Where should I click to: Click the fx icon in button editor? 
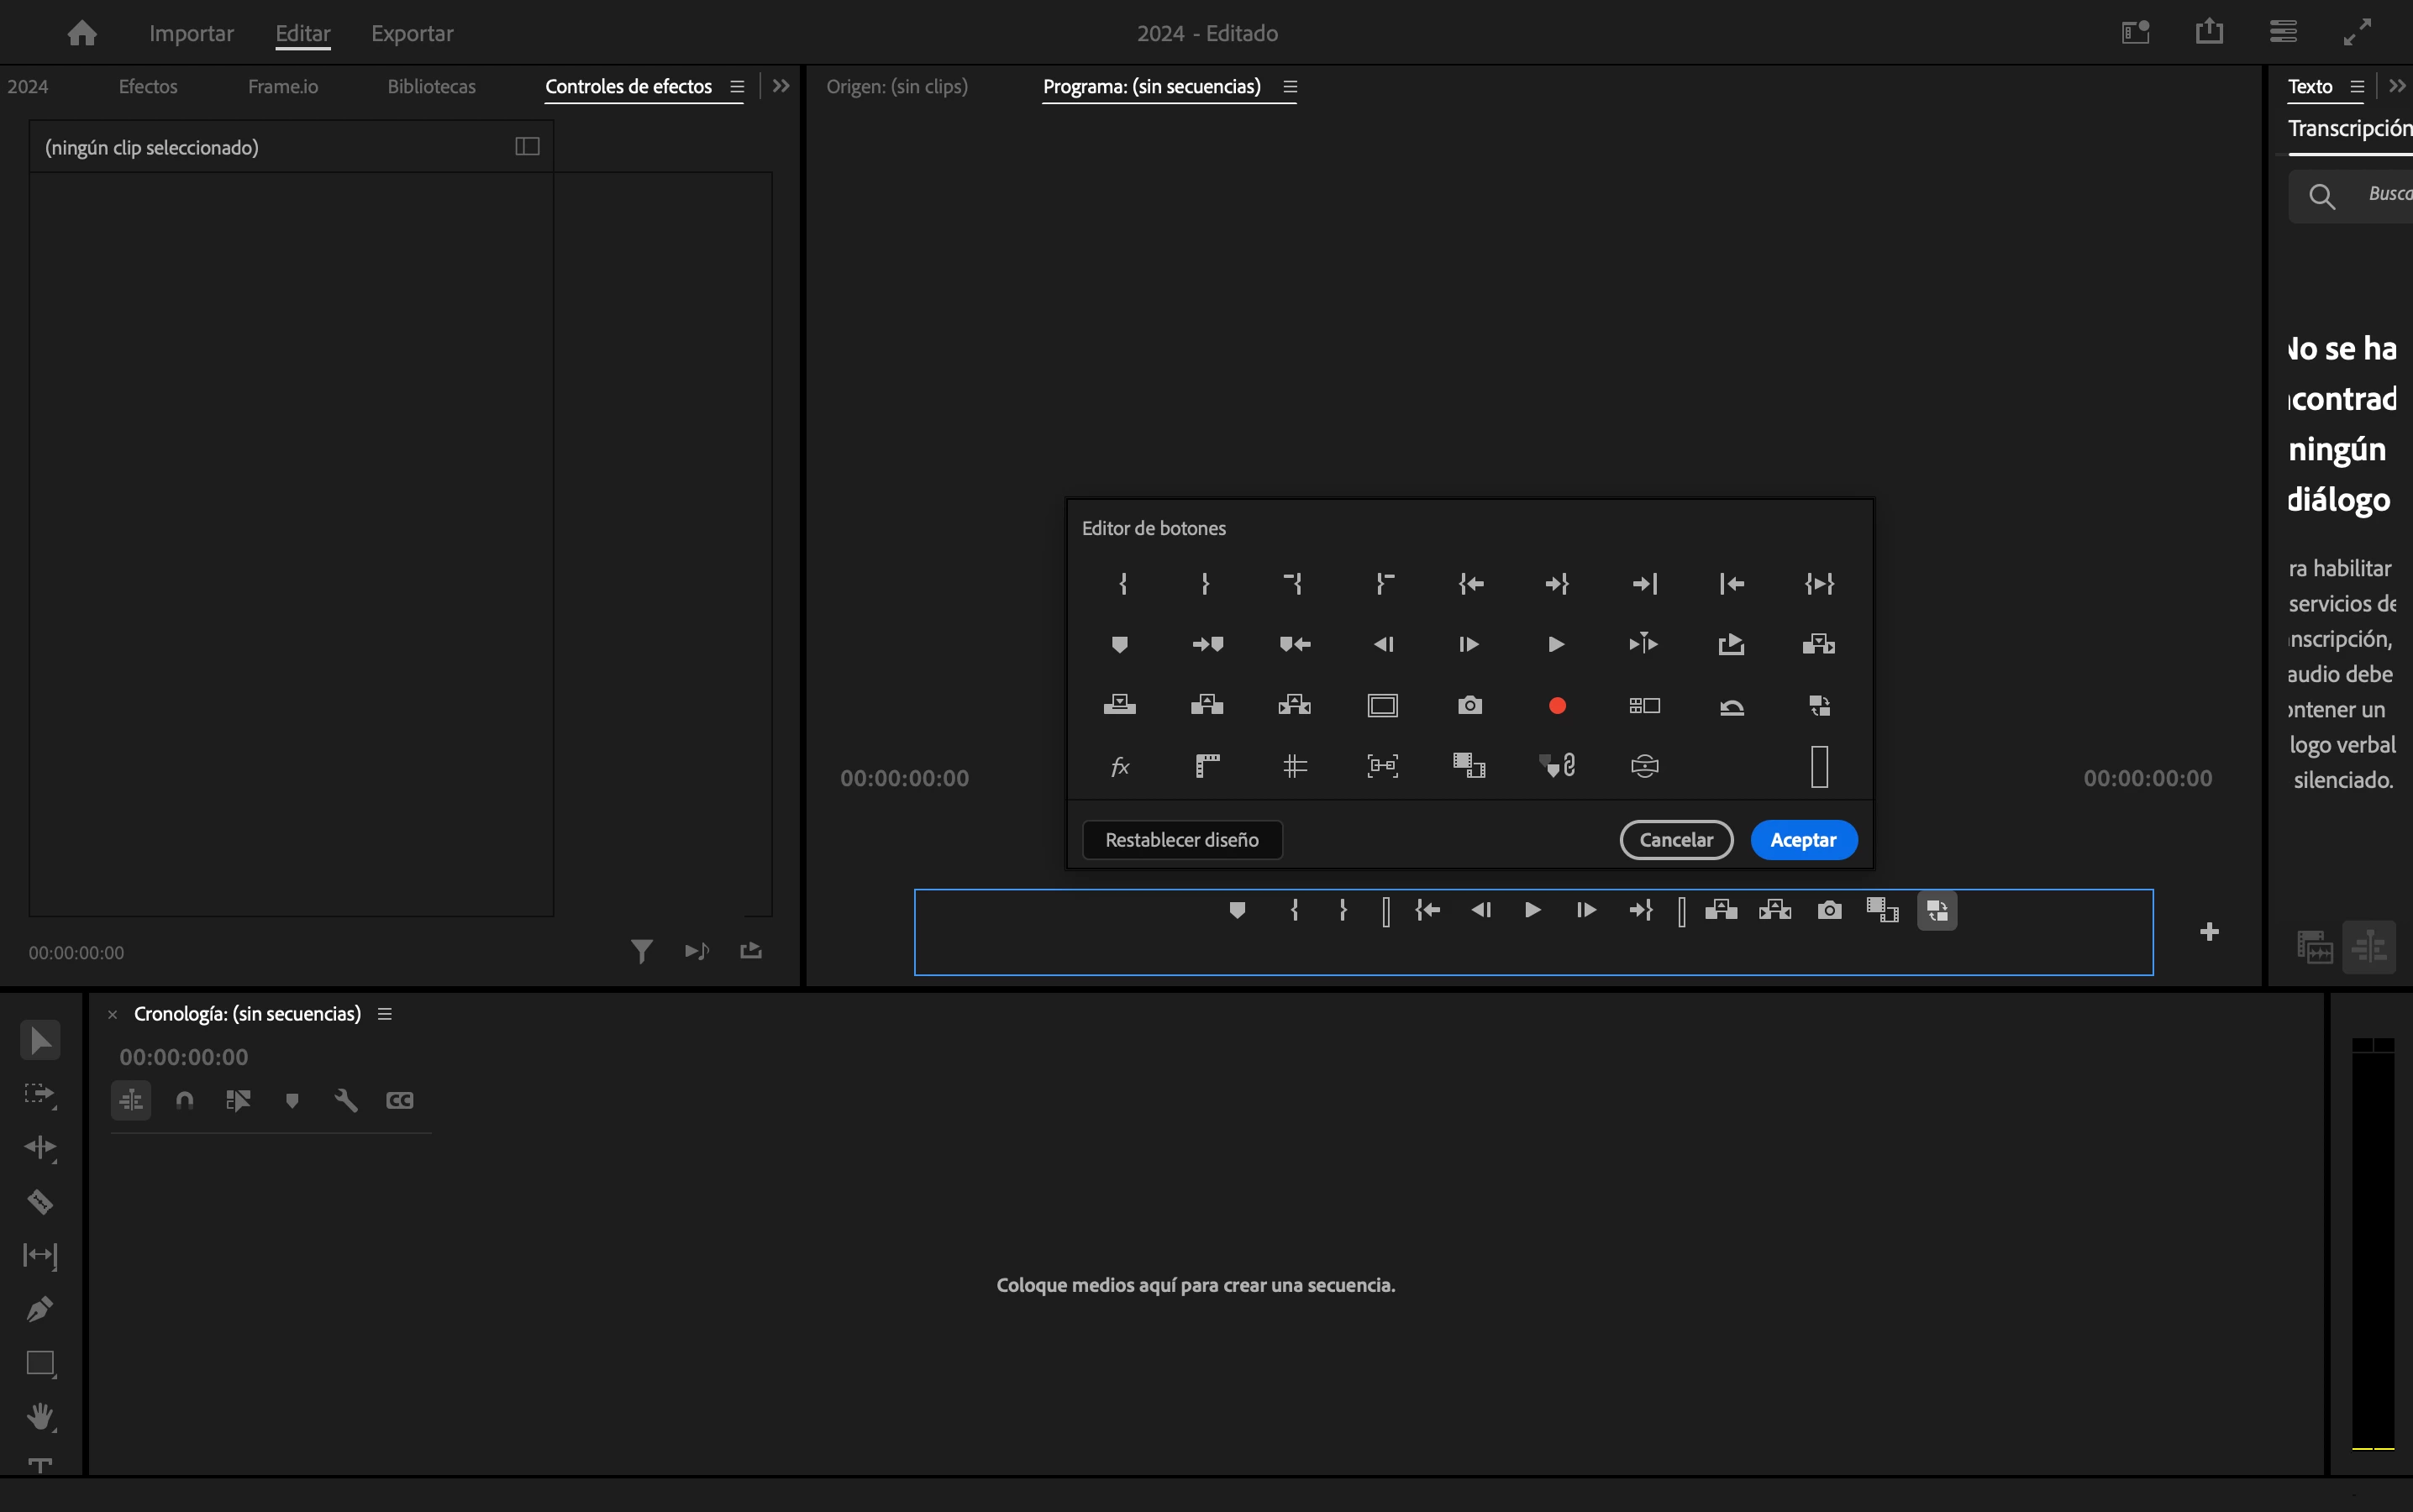(1120, 767)
